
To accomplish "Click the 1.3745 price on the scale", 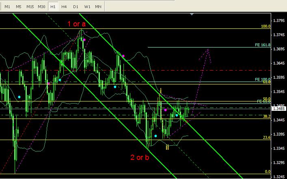I will (x=279, y=35).
